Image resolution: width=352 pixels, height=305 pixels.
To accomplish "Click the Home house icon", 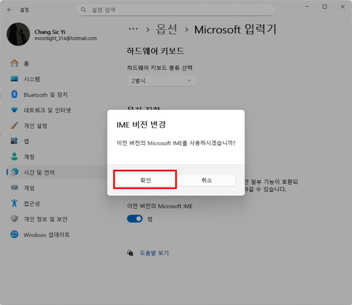I will pos(14,63).
